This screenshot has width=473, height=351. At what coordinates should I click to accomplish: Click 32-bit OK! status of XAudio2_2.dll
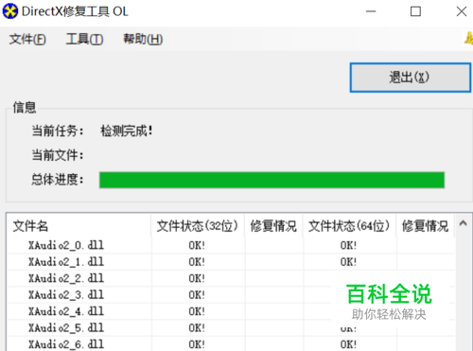(x=197, y=278)
